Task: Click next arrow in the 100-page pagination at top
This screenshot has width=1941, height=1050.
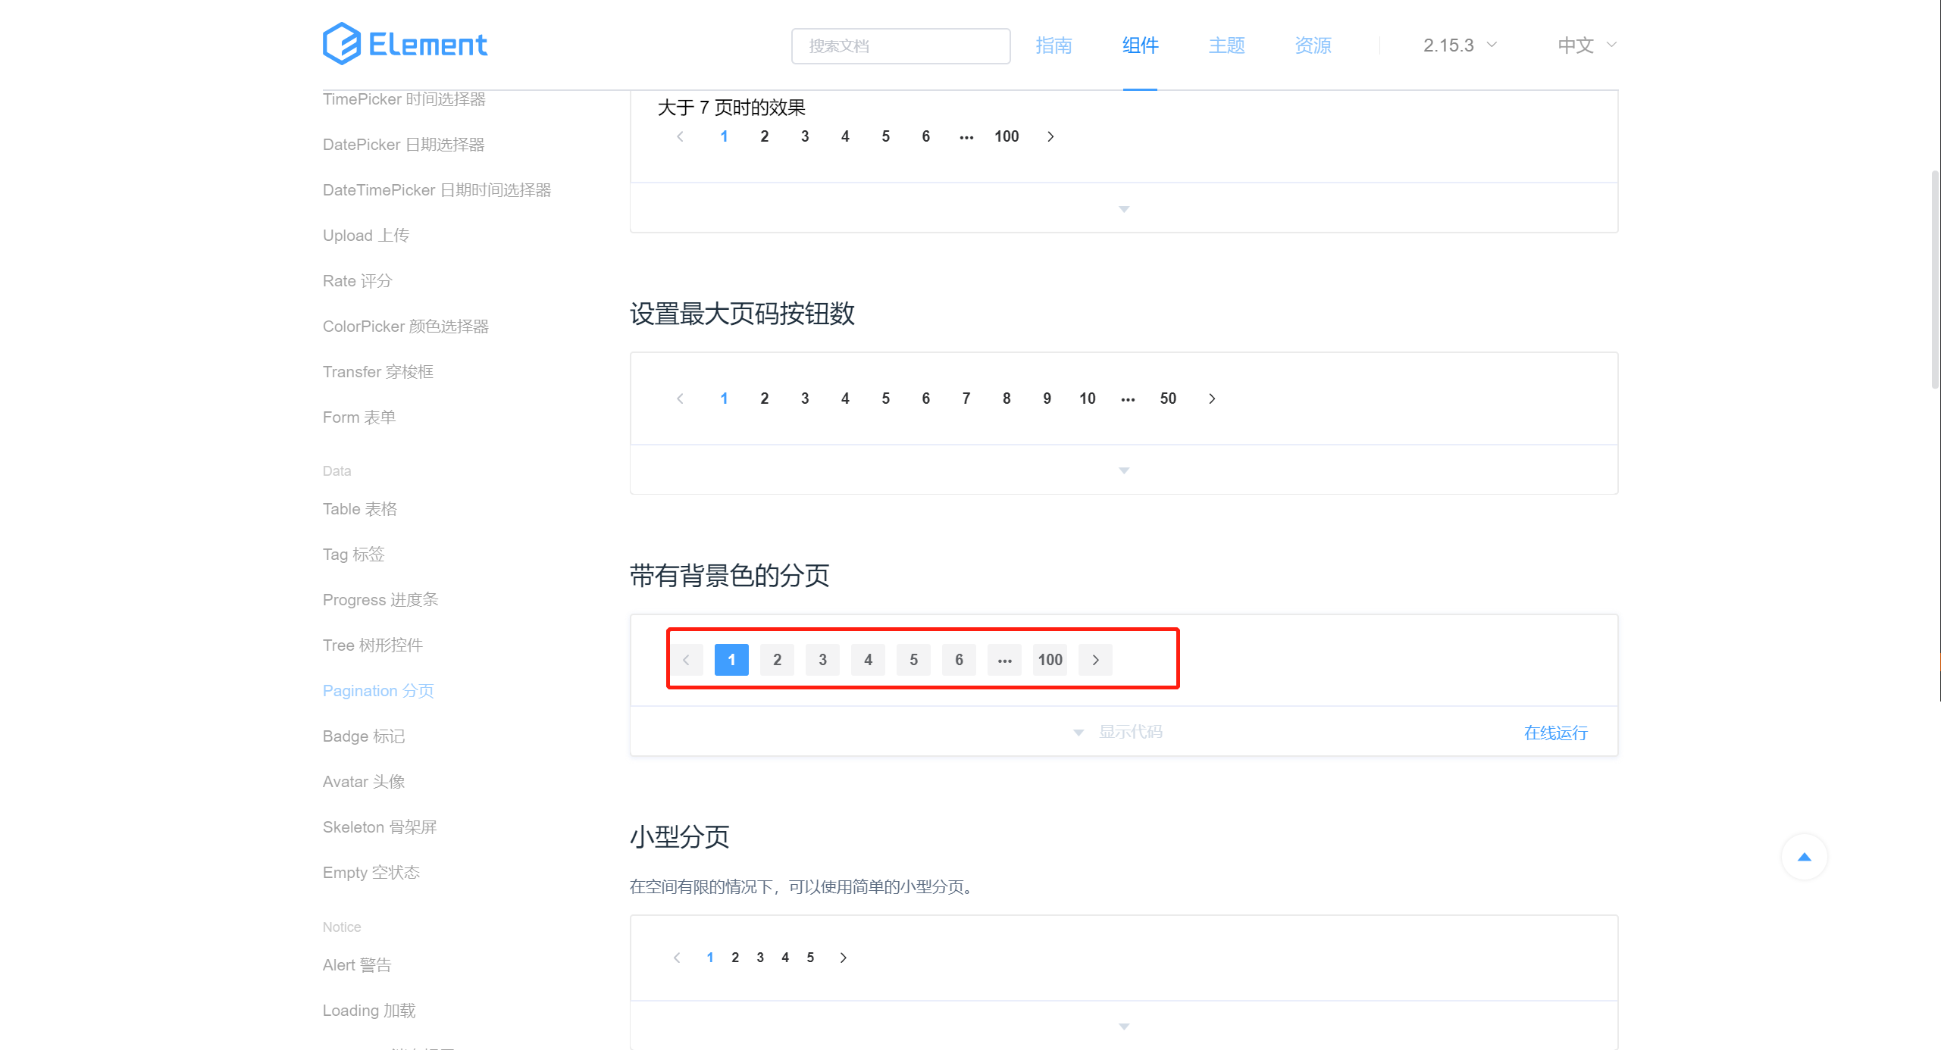Action: pyautogui.click(x=1050, y=136)
